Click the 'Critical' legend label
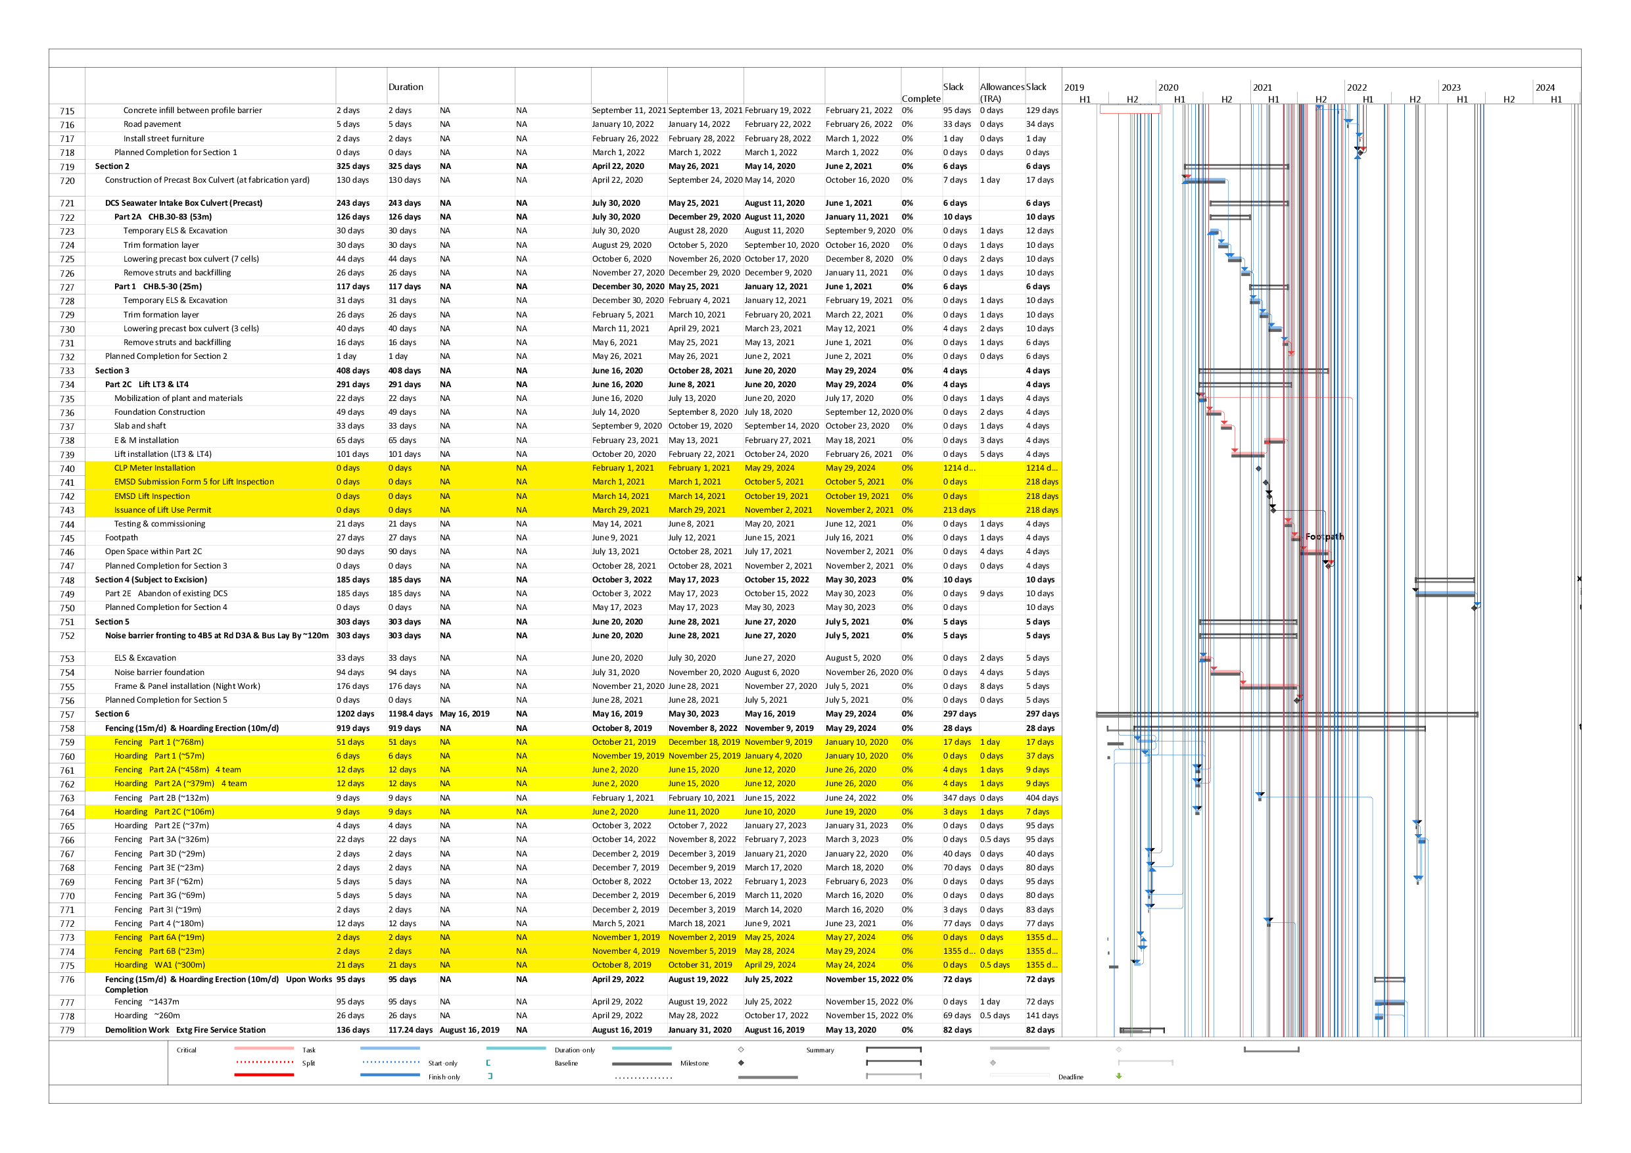 (186, 1050)
